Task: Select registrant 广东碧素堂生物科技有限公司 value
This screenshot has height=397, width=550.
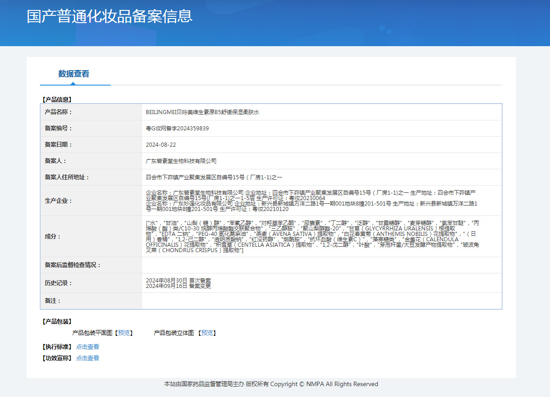Action: tap(181, 161)
